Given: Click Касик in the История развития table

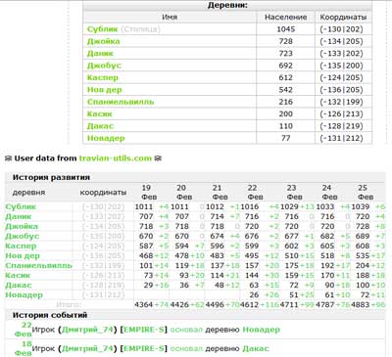Looking at the screenshot, I should point(18,275).
